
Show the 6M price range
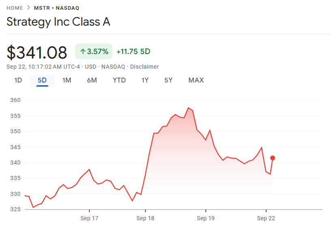[x=92, y=80]
